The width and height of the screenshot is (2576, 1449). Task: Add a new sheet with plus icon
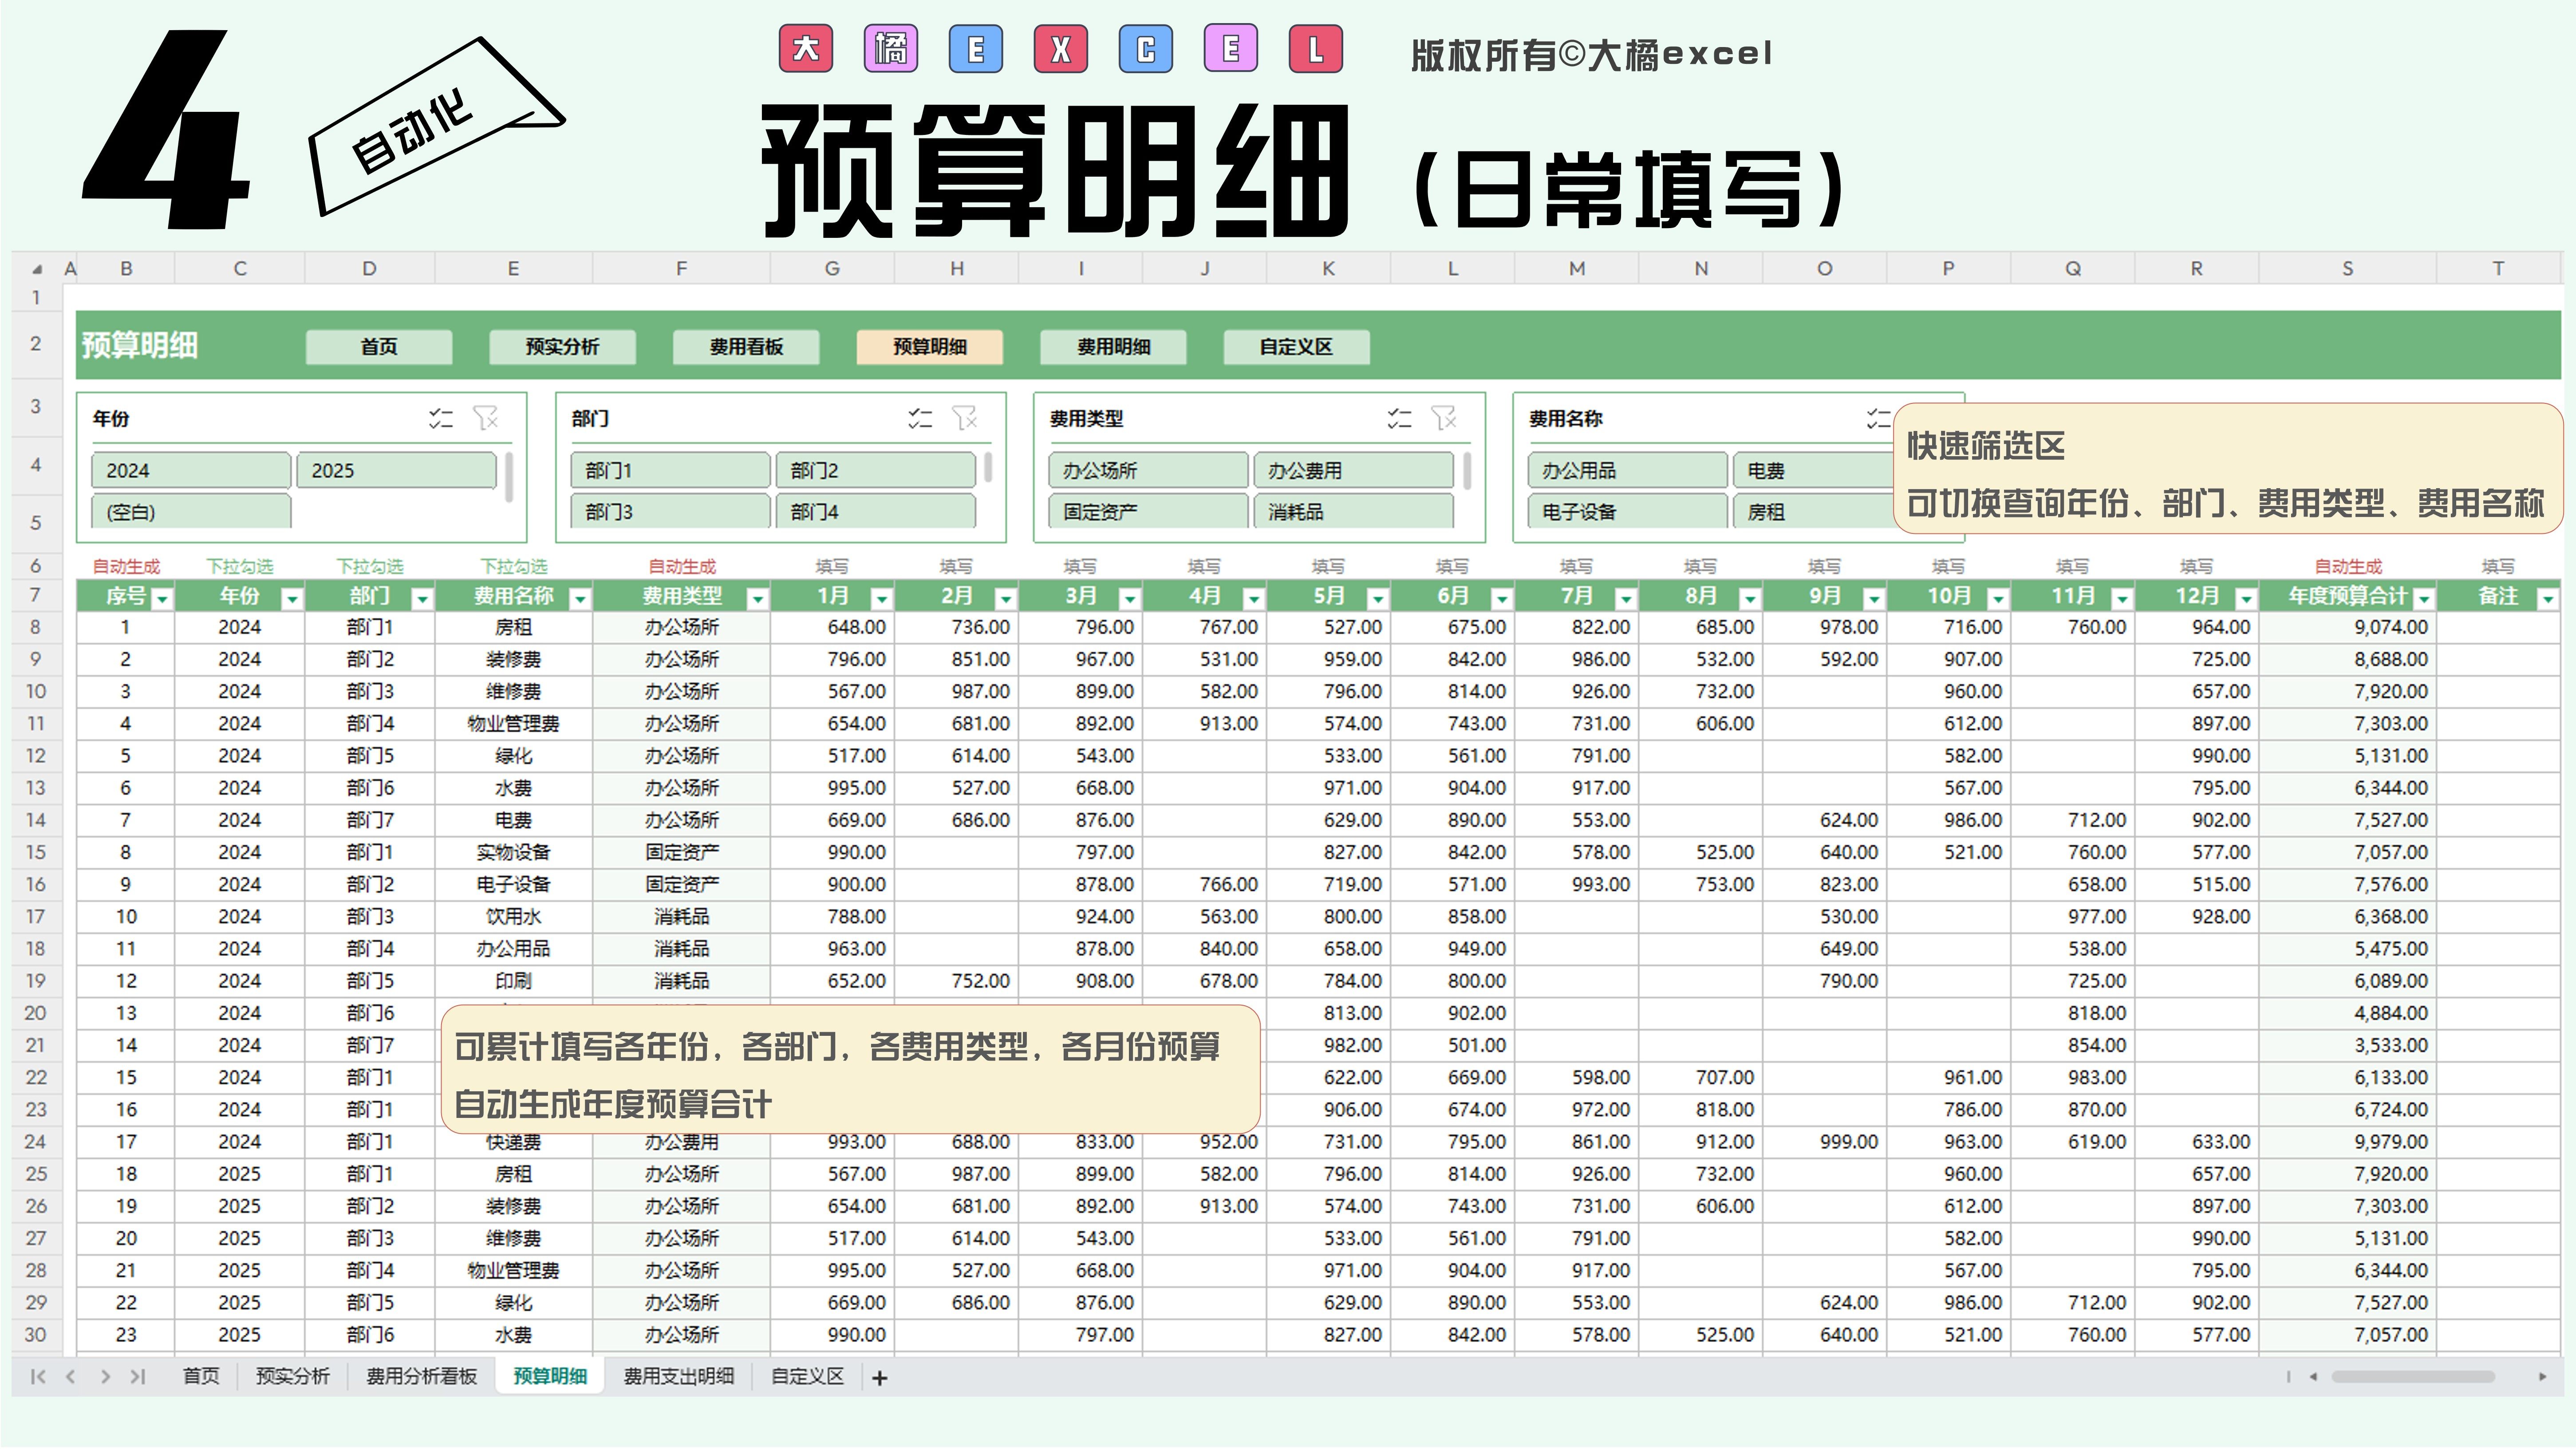click(880, 1378)
